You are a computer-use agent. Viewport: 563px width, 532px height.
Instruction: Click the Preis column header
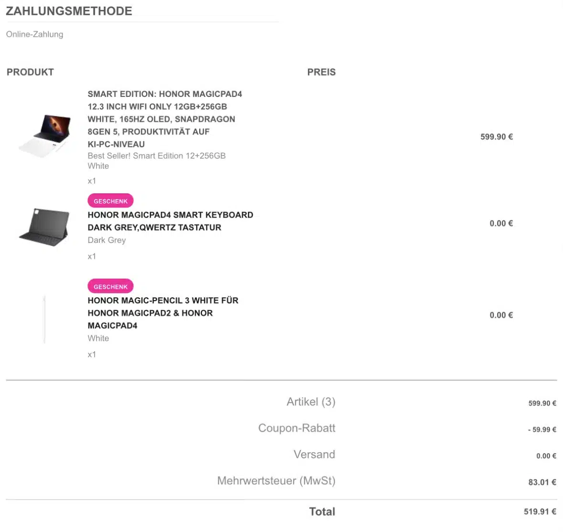click(321, 72)
